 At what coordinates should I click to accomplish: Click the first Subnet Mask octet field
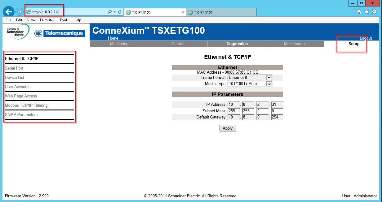pos(233,111)
